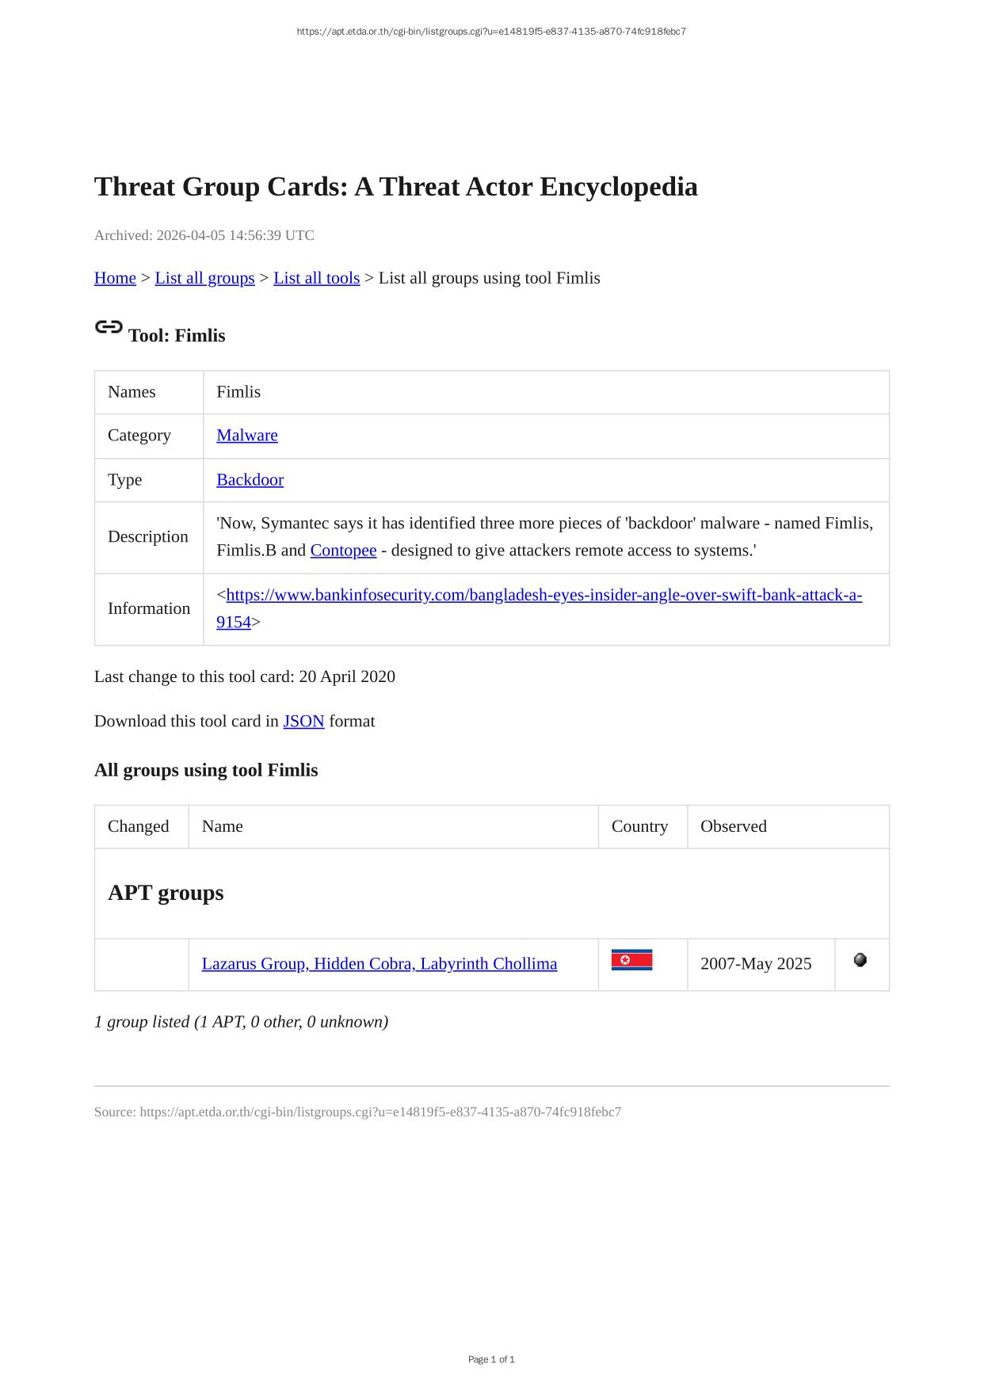Viewport: 984px width, 1391px height.
Task: Click the Threat Group Cards page title
Action: [x=396, y=187]
